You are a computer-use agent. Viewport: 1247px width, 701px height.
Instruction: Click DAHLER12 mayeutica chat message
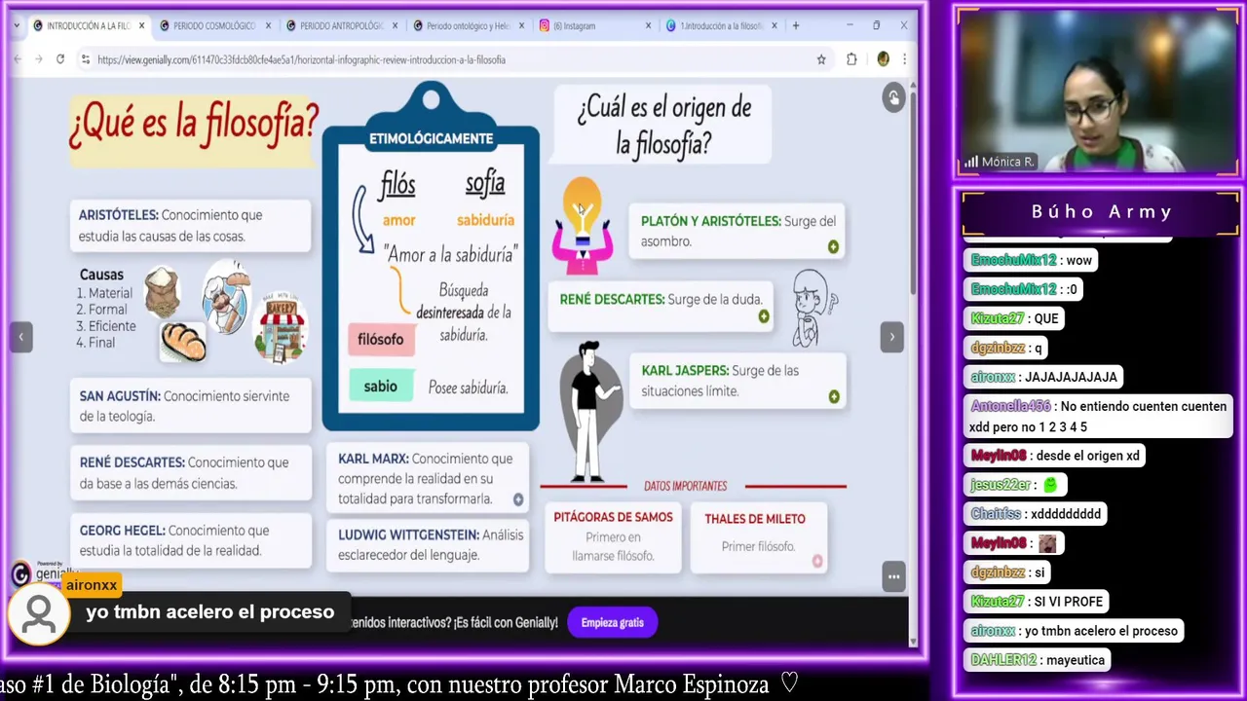tap(1038, 660)
